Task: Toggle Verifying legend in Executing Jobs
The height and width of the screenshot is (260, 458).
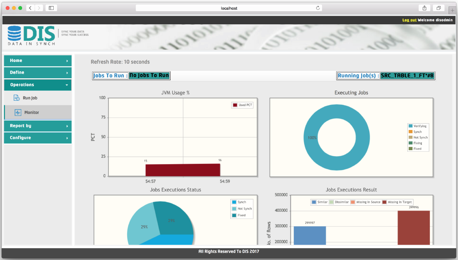Action: click(x=418, y=126)
